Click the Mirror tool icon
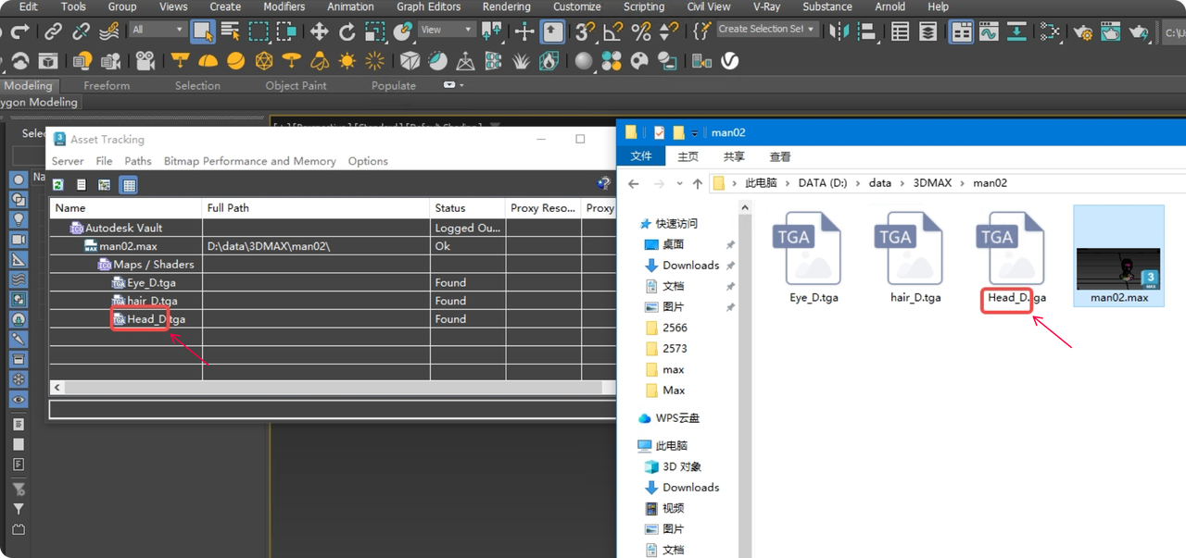 [839, 31]
